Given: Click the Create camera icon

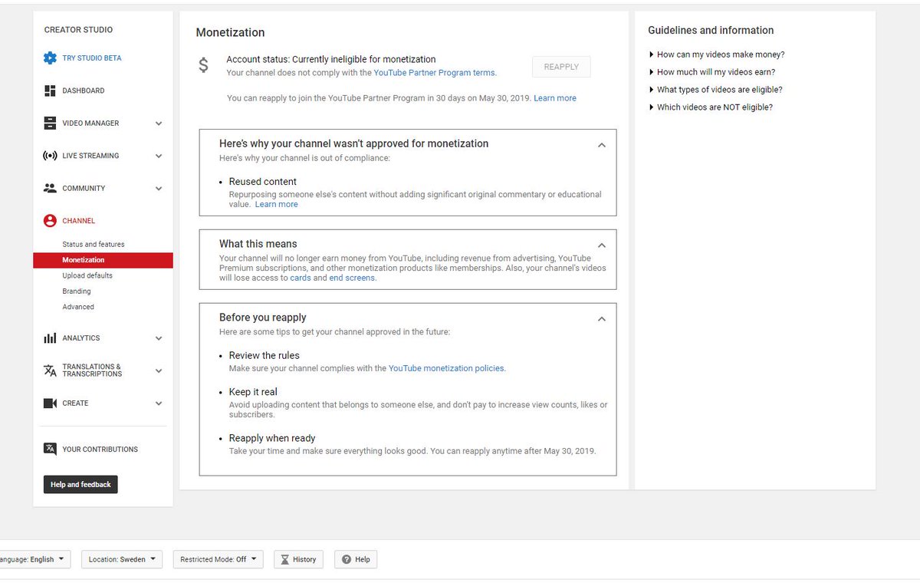Looking at the screenshot, I should point(50,403).
